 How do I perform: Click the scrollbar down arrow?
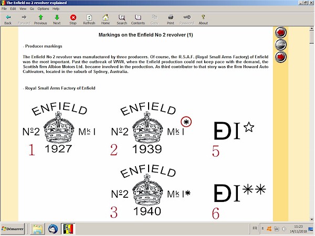[311, 219]
